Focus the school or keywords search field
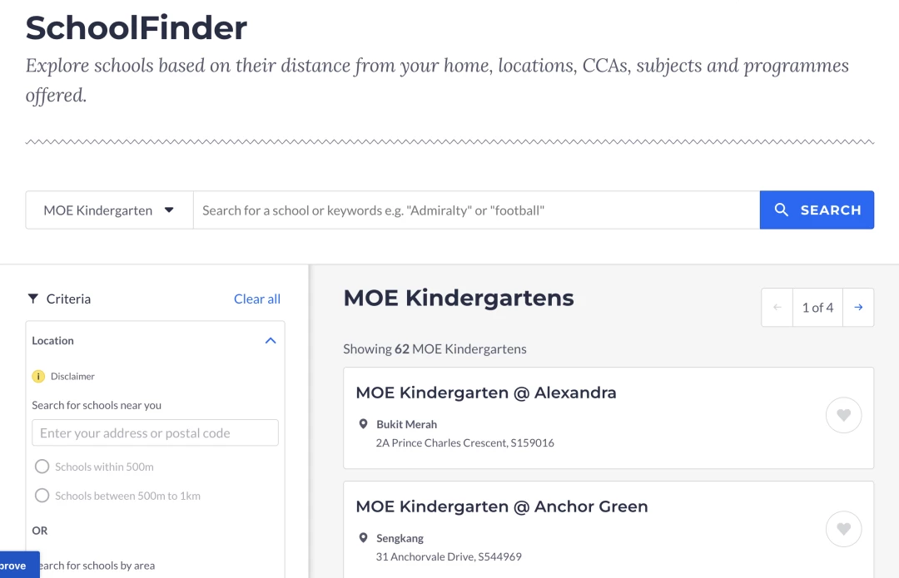The width and height of the screenshot is (899, 578). point(476,210)
